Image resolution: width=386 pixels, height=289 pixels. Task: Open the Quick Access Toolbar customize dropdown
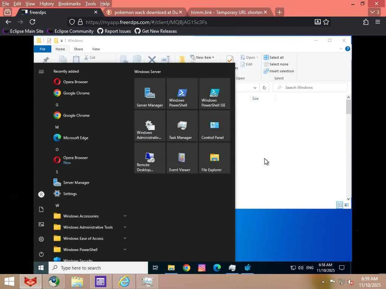pyautogui.click(x=61, y=41)
